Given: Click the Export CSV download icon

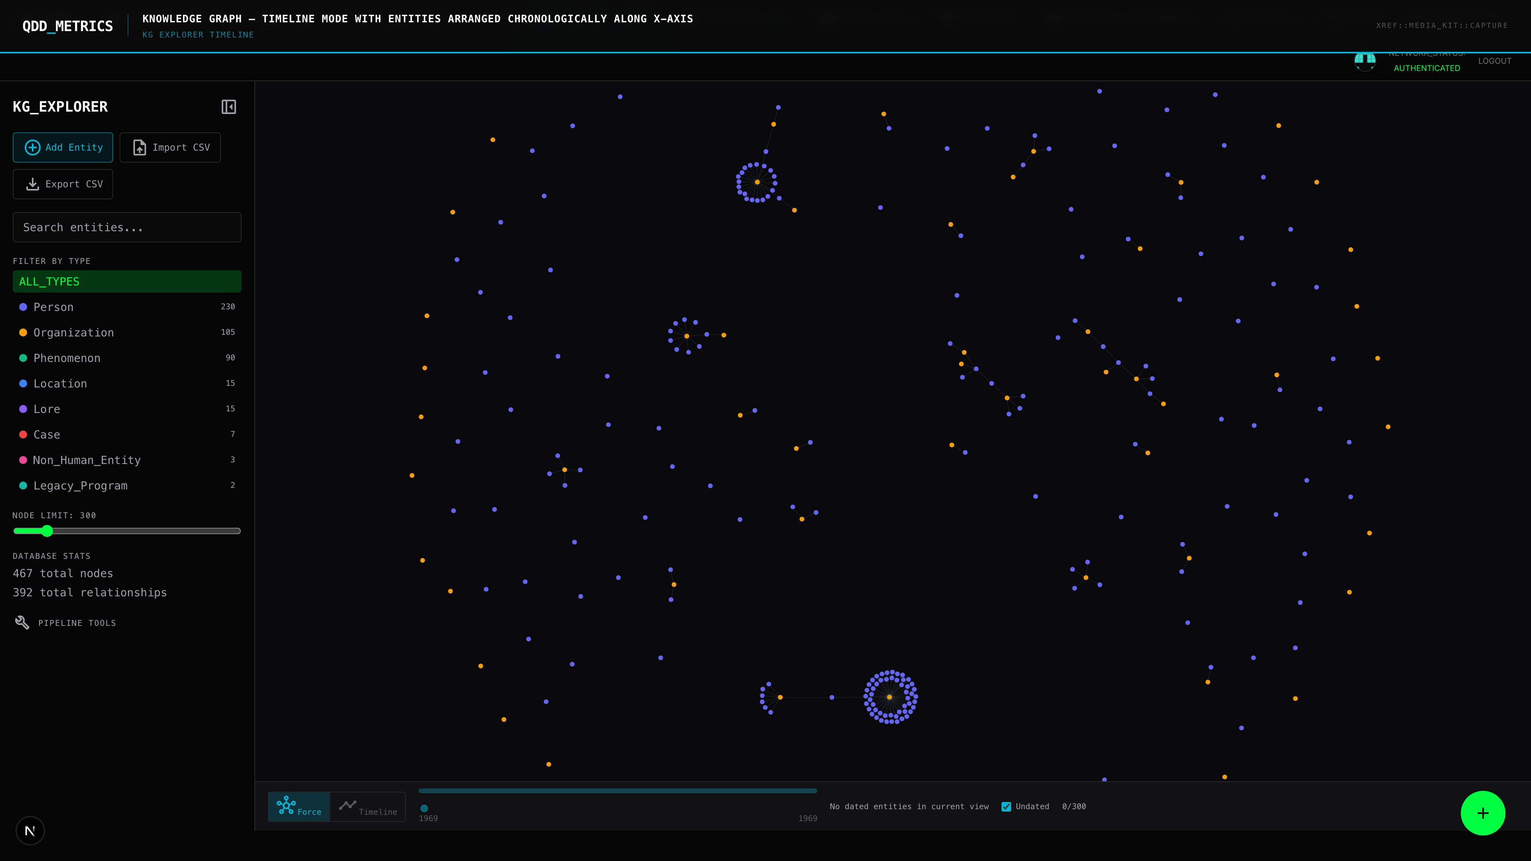Looking at the screenshot, I should tap(33, 184).
